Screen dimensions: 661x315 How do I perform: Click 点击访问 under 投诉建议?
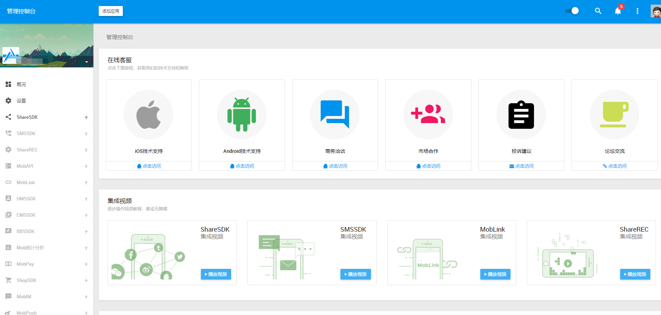click(521, 166)
